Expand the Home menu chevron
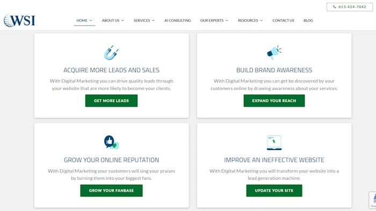The width and height of the screenshot is (376, 211). [91, 20]
